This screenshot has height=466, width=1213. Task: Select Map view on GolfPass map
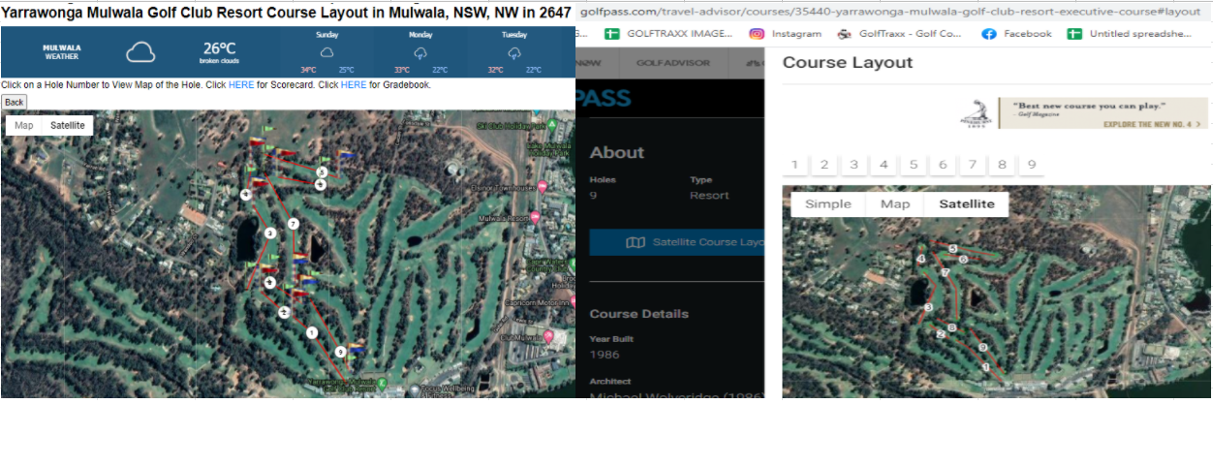[x=895, y=203]
